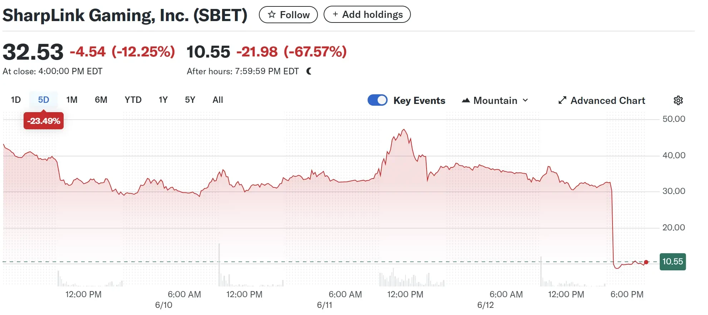Click the Mountain chart type icon
Viewport: 708px width, 315px height.
tap(466, 100)
